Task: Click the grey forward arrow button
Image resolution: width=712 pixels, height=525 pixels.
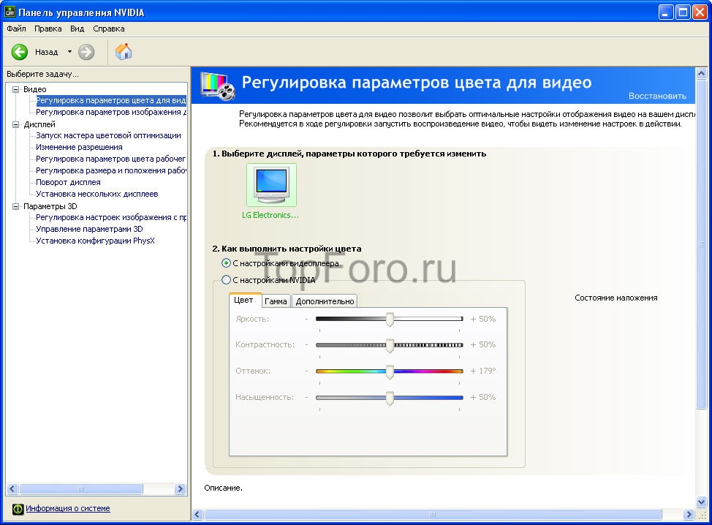Action: point(86,52)
